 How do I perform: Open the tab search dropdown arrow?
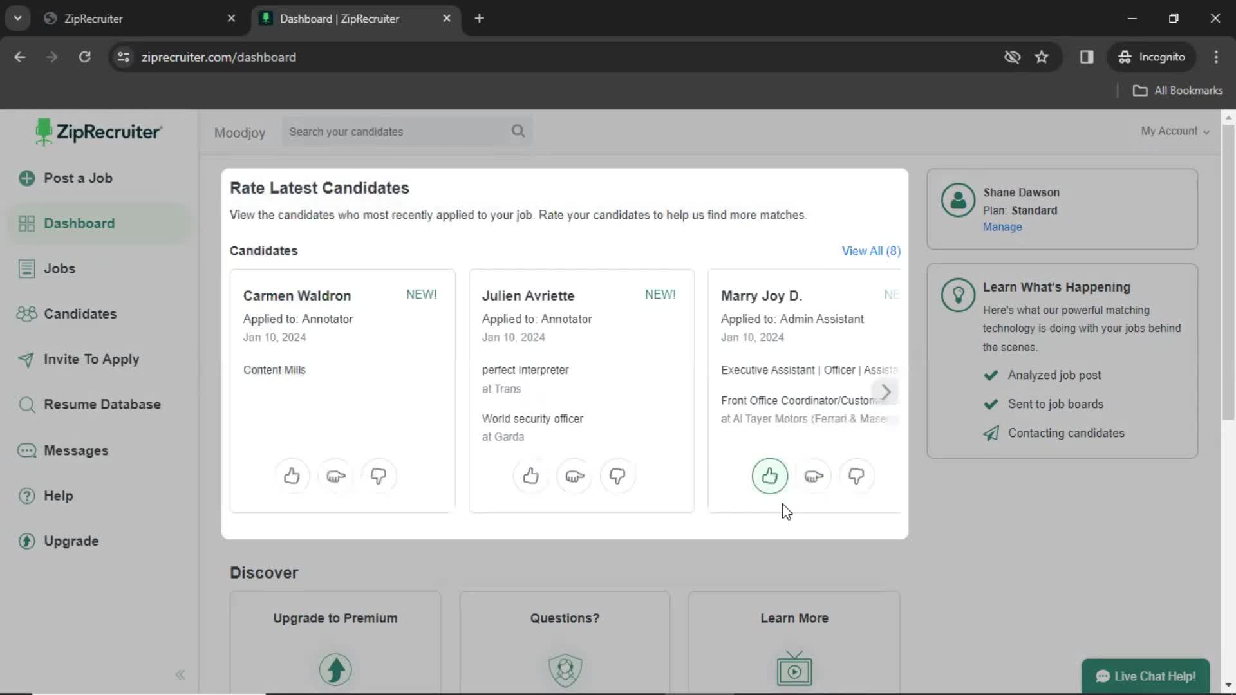pos(18,18)
